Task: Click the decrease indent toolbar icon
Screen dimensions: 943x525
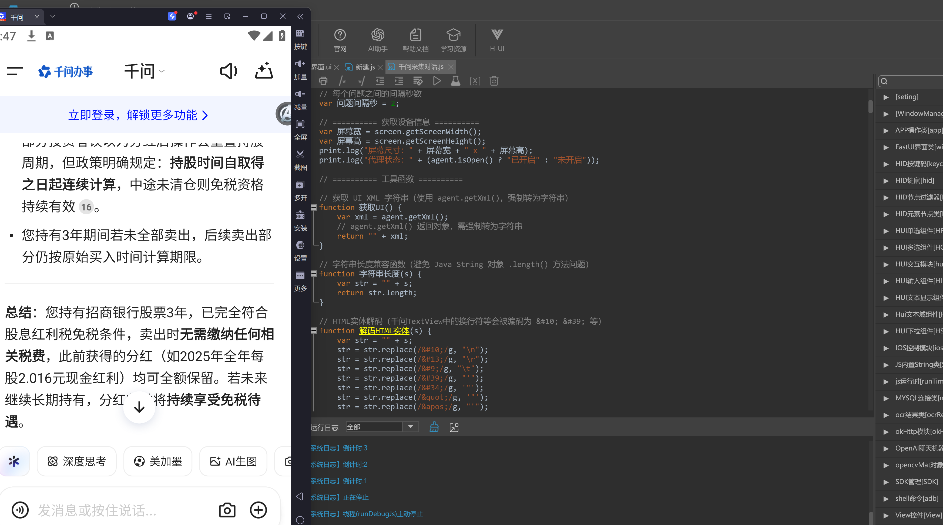Action: point(380,81)
